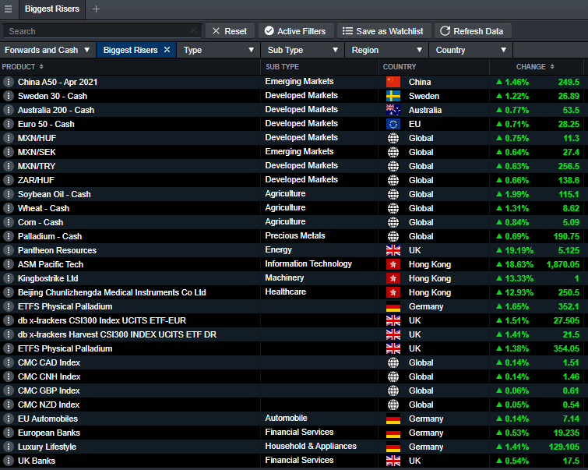Clear the search field with X icon
Screen dimensions: 588x470
(193, 30)
